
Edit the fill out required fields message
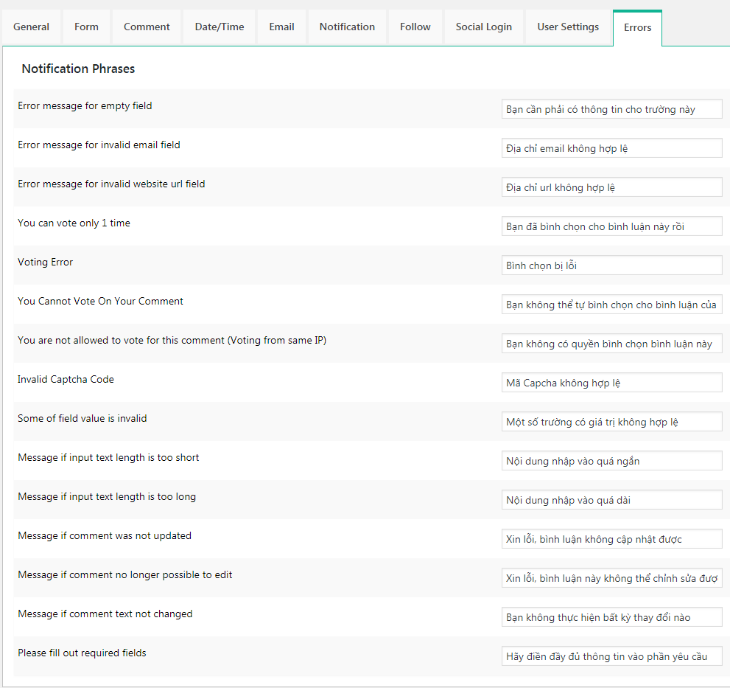[x=611, y=656]
